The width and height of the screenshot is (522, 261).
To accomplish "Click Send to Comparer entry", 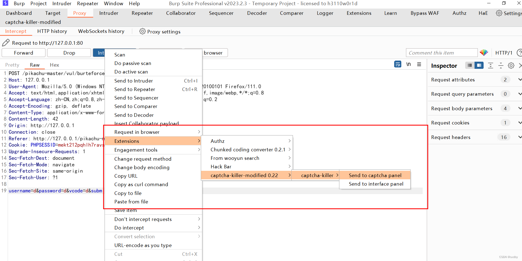I will pyautogui.click(x=153, y=106).
